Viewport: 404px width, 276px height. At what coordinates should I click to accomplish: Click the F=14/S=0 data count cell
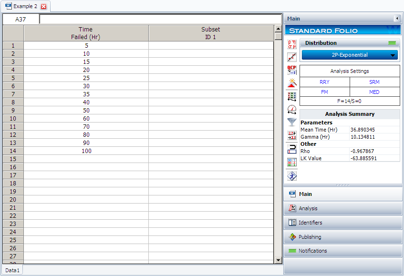pyautogui.click(x=350, y=101)
